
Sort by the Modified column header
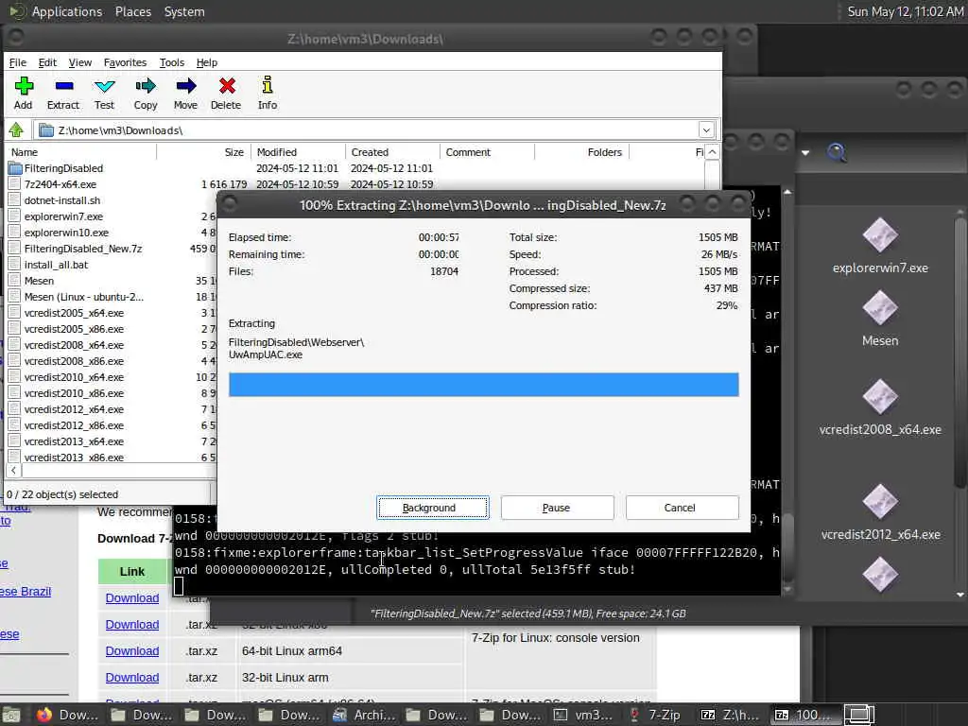tap(298, 152)
